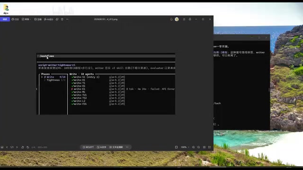Screen dimensions: 303x170
Task: Toggle the thumbnail strip icon at bottom left
Action: click(x=2, y=147)
